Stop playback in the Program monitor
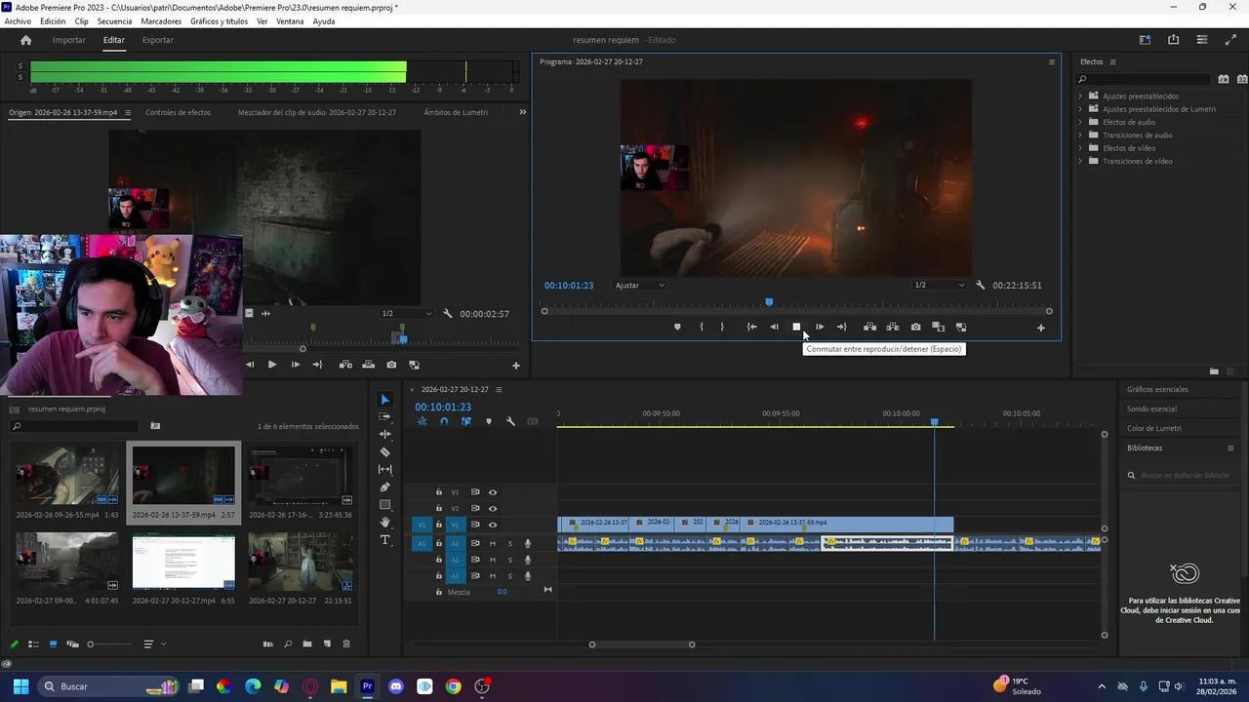The width and height of the screenshot is (1249, 702). [x=796, y=328]
